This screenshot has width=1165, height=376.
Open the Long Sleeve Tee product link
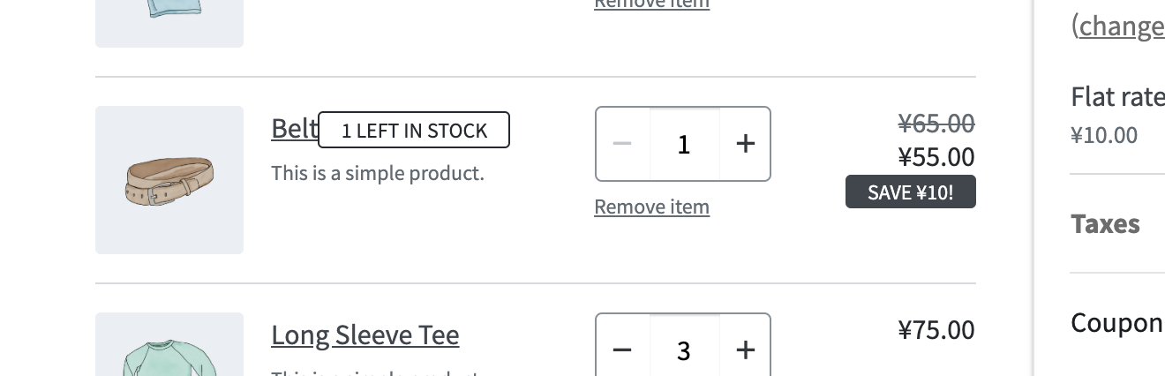pyautogui.click(x=365, y=335)
